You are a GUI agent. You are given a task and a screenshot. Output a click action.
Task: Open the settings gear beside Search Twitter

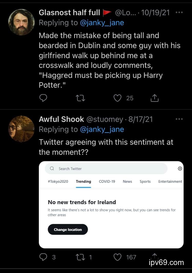pos(180,169)
